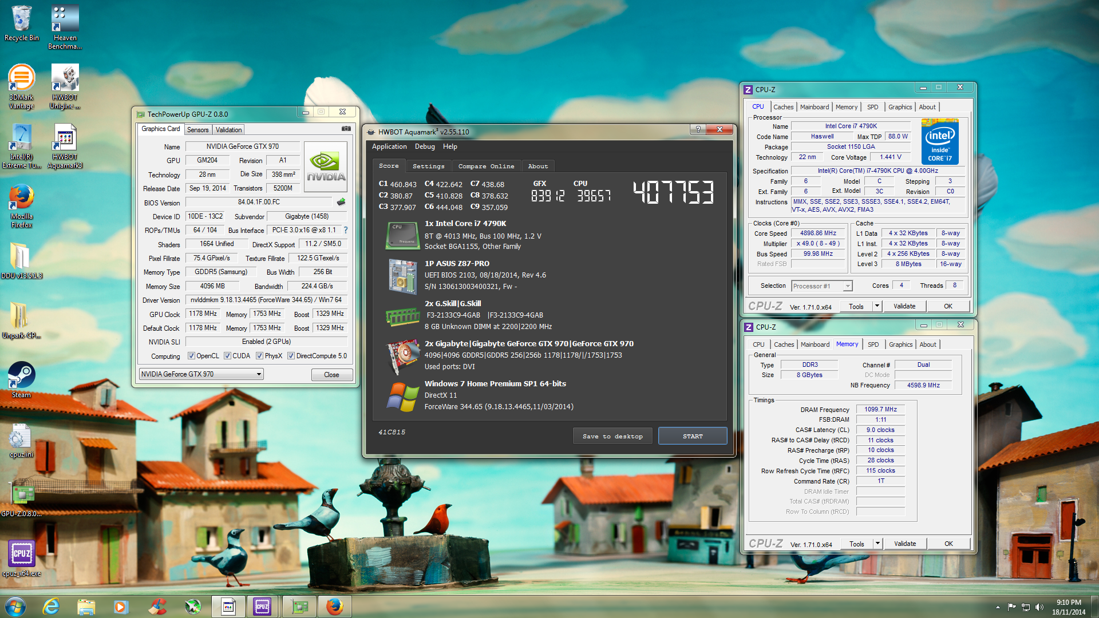Click the Aquamark help question-mark title button
This screenshot has height=618, width=1099.
698,129
